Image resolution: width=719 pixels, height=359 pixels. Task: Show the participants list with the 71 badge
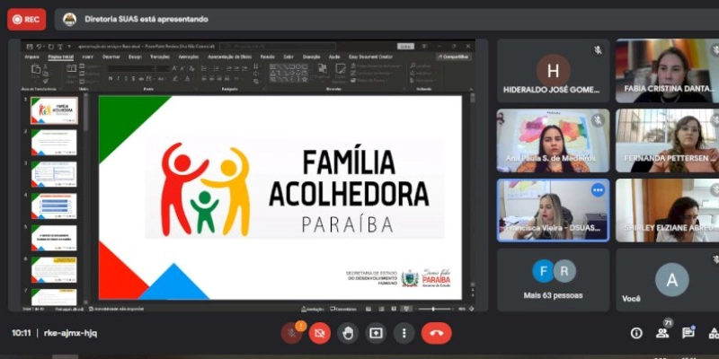coord(663,332)
